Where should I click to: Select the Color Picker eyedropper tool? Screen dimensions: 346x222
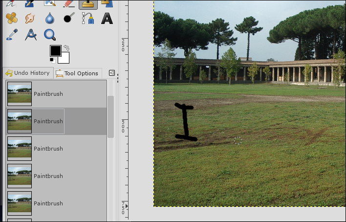[x=12, y=35]
